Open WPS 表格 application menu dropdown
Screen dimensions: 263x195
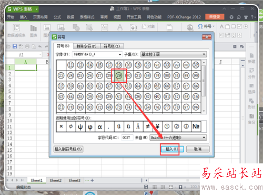(37, 9)
